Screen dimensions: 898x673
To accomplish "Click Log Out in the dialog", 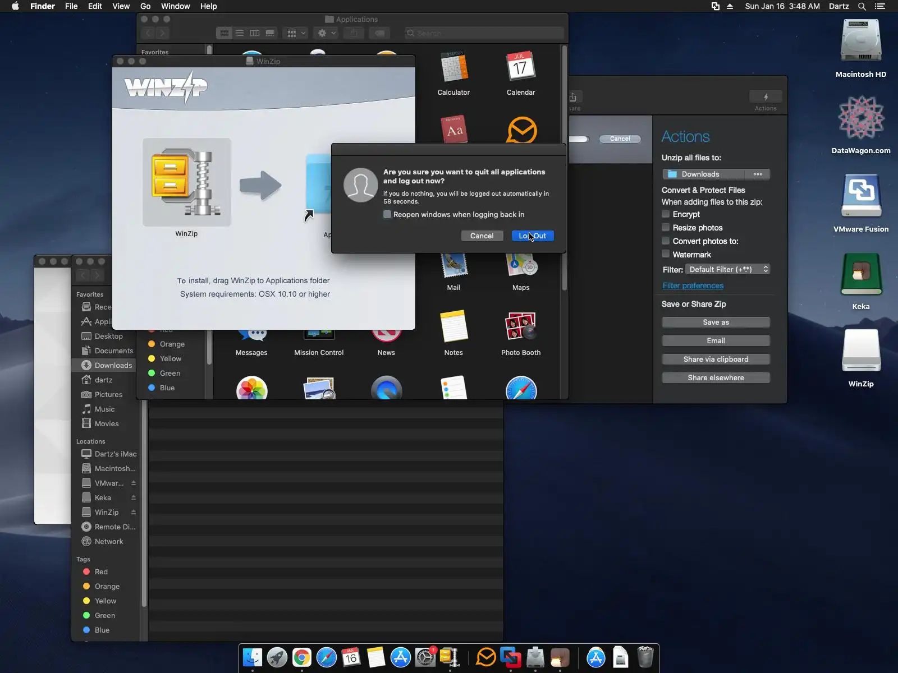I will coord(533,236).
